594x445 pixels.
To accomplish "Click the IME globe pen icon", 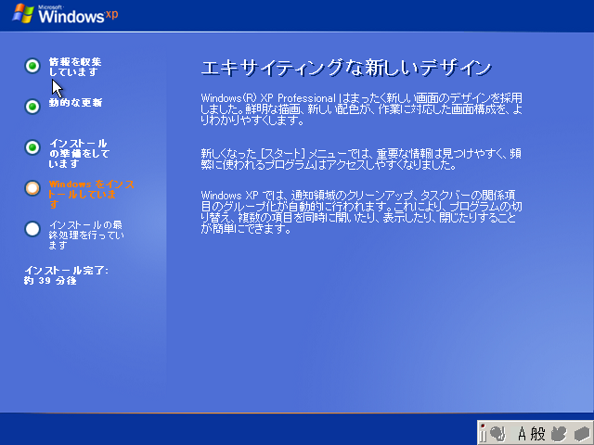I will 497,433.
